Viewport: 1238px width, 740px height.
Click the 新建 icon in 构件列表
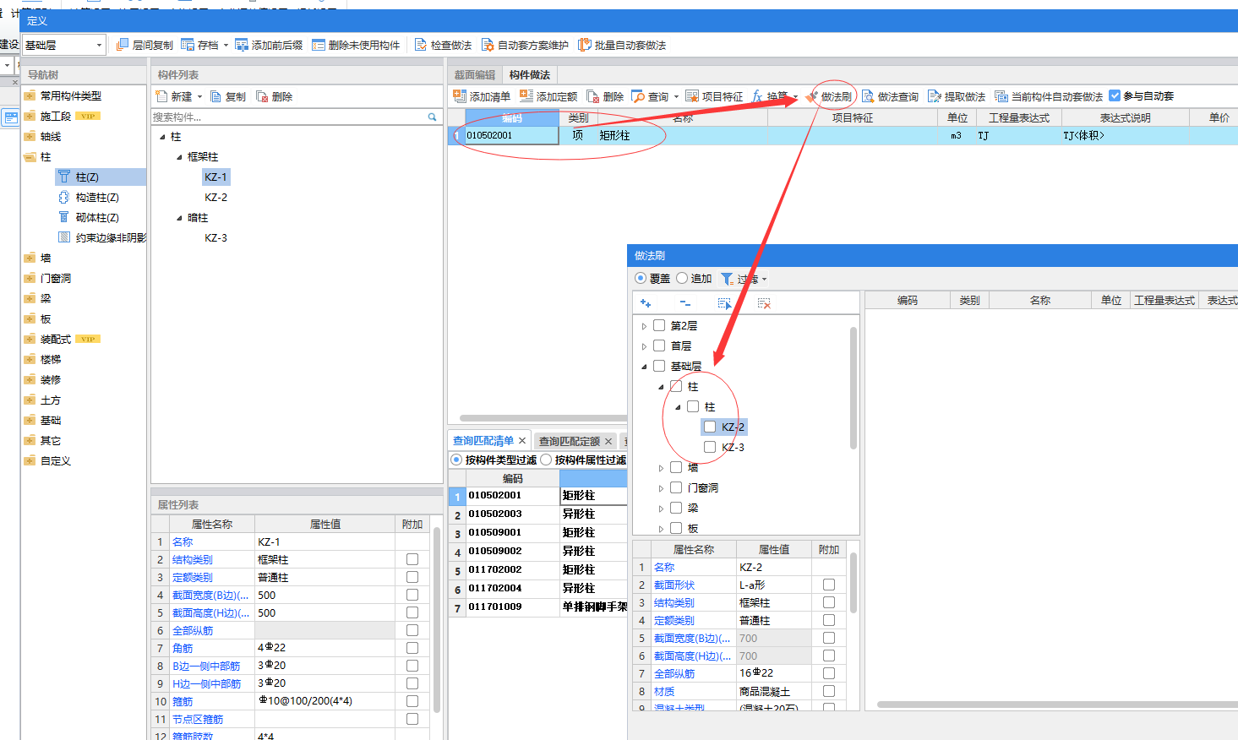pyautogui.click(x=162, y=96)
